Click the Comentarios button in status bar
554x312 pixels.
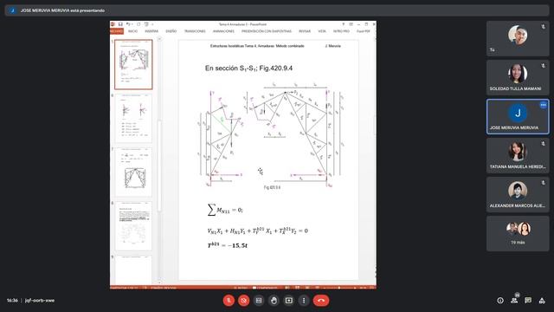[x=266, y=288]
